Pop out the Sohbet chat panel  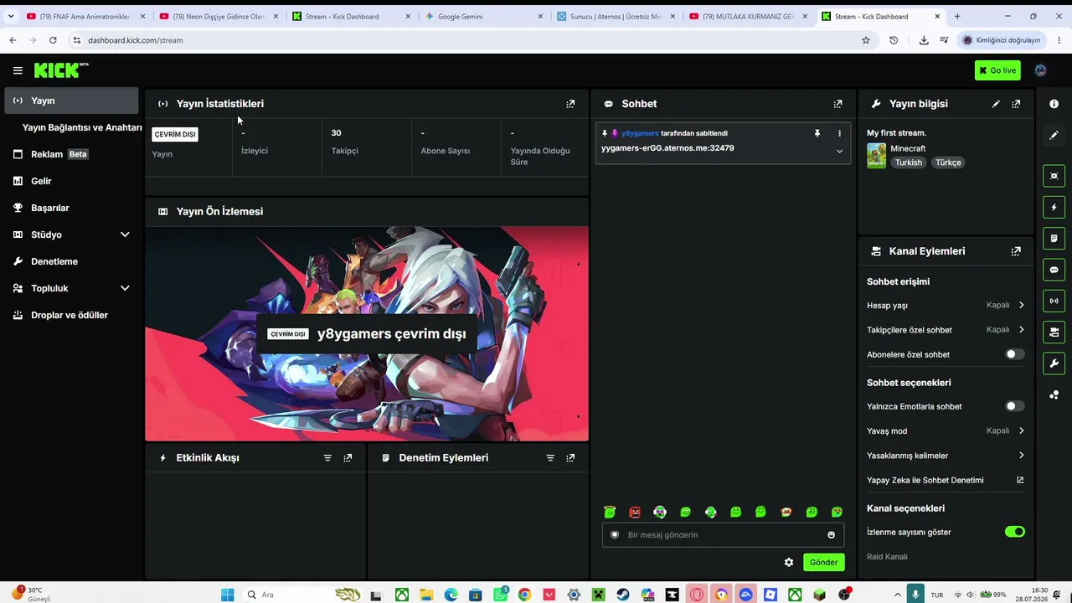(837, 104)
